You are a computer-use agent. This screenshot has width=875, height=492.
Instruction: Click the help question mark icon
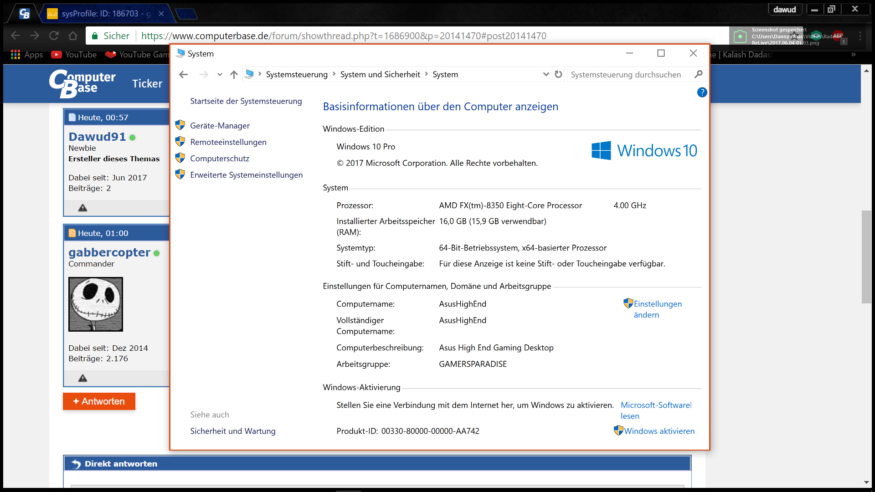(x=702, y=92)
